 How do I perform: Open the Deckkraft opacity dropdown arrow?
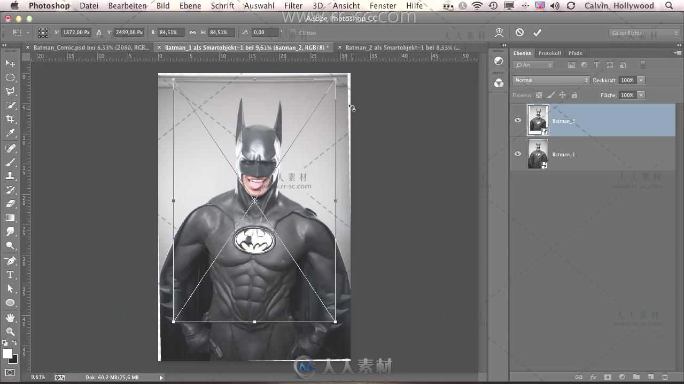coord(641,80)
